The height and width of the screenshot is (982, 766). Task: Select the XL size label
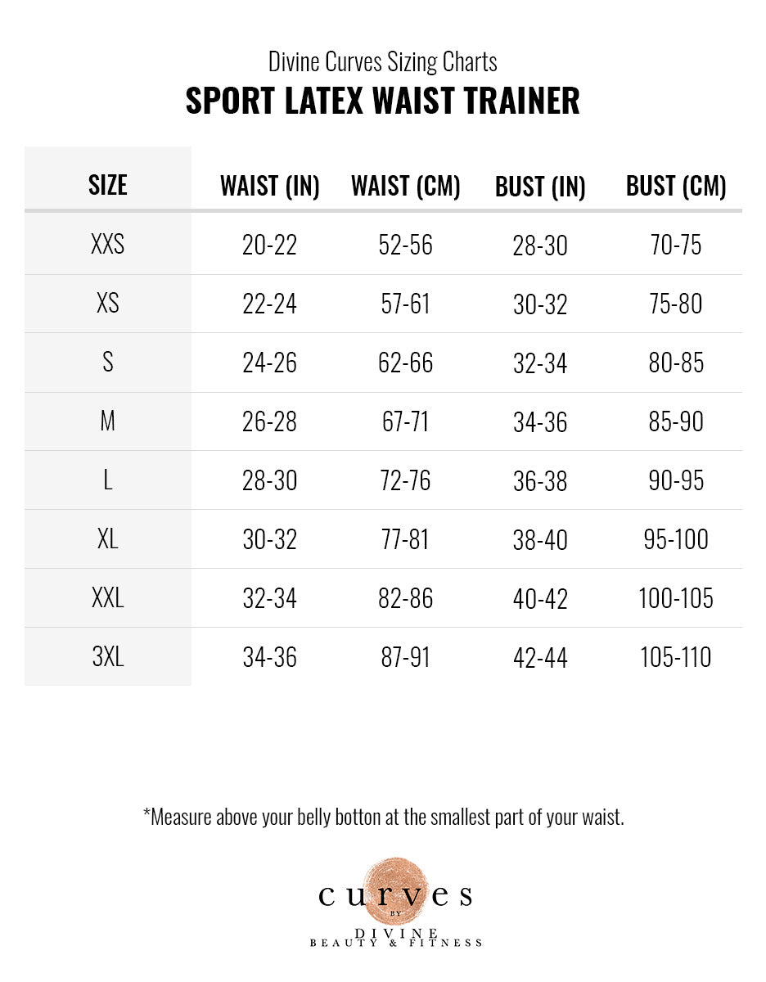(108, 539)
